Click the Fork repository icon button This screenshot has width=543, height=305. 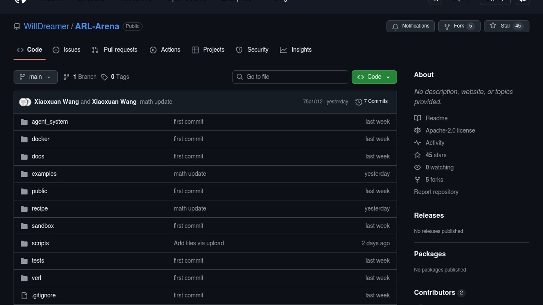447,27
